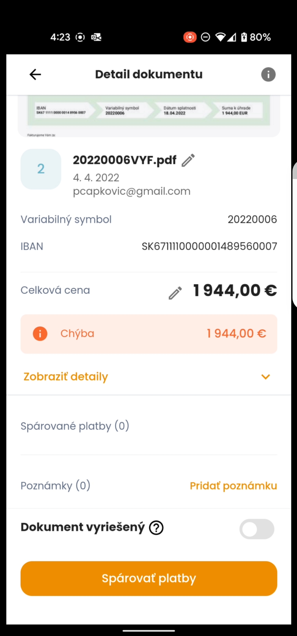Expand Zobraziť detaily chevron
Viewport: 297px width, 636px height.
[265, 377]
